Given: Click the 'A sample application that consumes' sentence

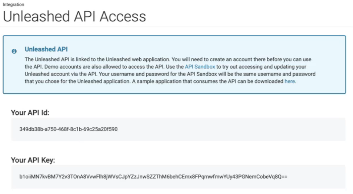Looking at the screenshot, I should [x=214, y=81].
